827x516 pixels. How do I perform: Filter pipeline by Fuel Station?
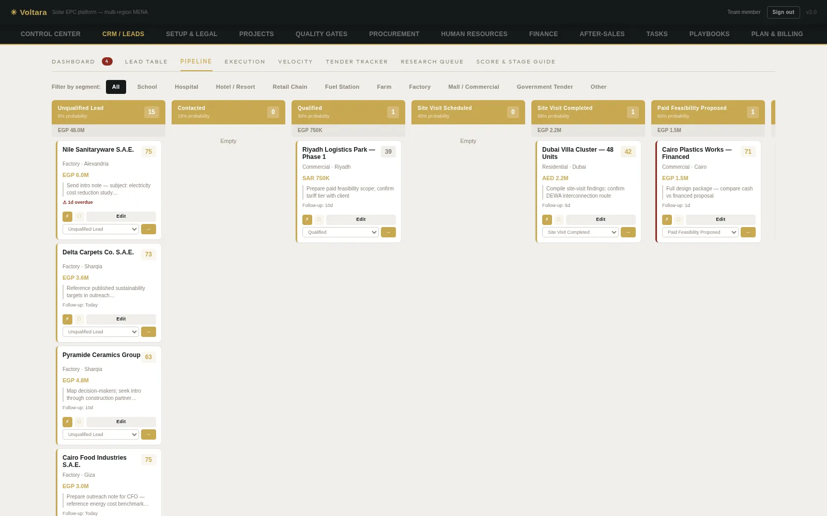pyautogui.click(x=342, y=87)
